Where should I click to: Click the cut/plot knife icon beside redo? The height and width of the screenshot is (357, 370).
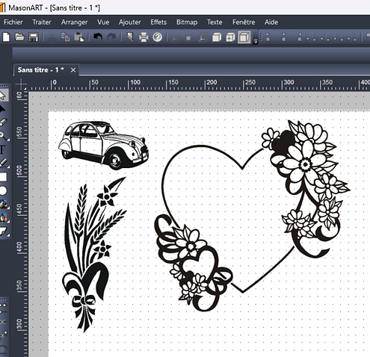(130, 37)
